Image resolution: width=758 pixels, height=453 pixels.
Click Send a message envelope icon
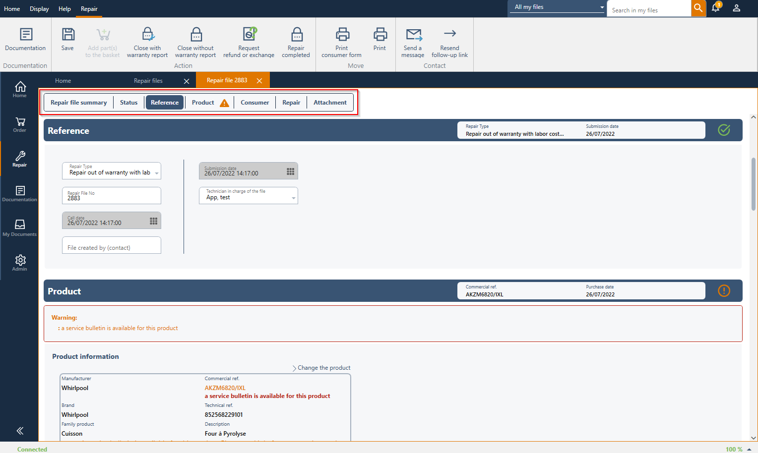(413, 35)
